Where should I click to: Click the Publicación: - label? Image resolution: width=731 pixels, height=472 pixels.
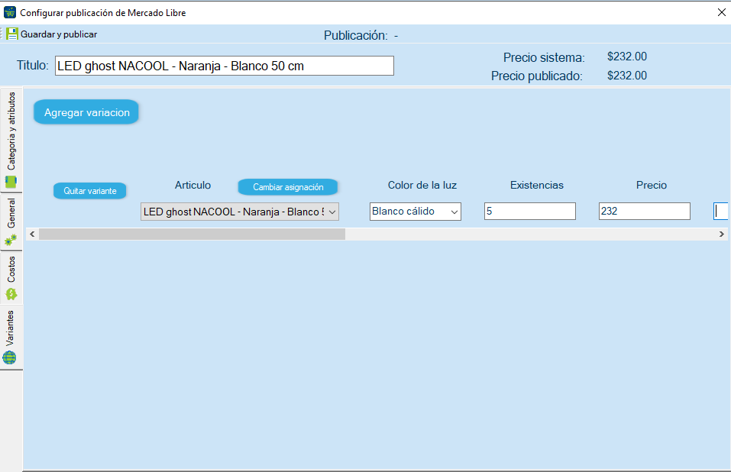click(361, 35)
